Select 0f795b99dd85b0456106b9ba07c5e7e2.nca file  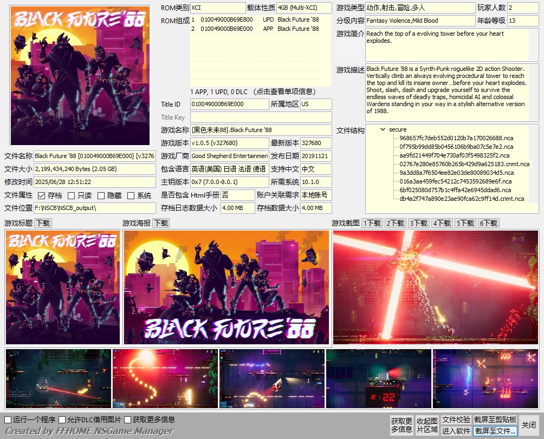coord(456,147)
